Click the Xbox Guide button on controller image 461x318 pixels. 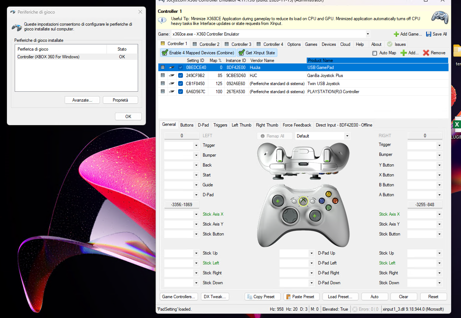tap(303, 201)
